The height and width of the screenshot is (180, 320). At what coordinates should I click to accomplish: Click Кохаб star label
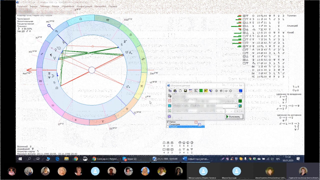[x=290, y=32]
